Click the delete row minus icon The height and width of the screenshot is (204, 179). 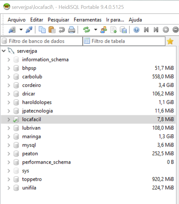[x=176, y=30]
